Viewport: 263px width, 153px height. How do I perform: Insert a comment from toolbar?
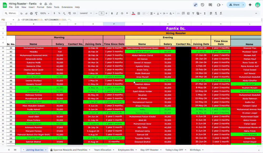pos(183,13)
